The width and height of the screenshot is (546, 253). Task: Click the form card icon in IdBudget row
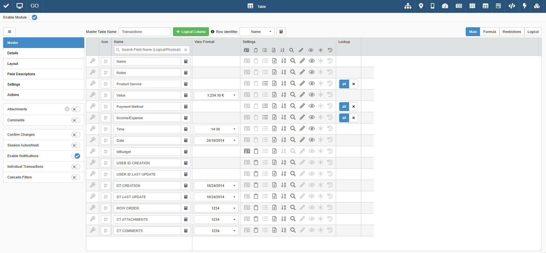[x=247, y=151]
